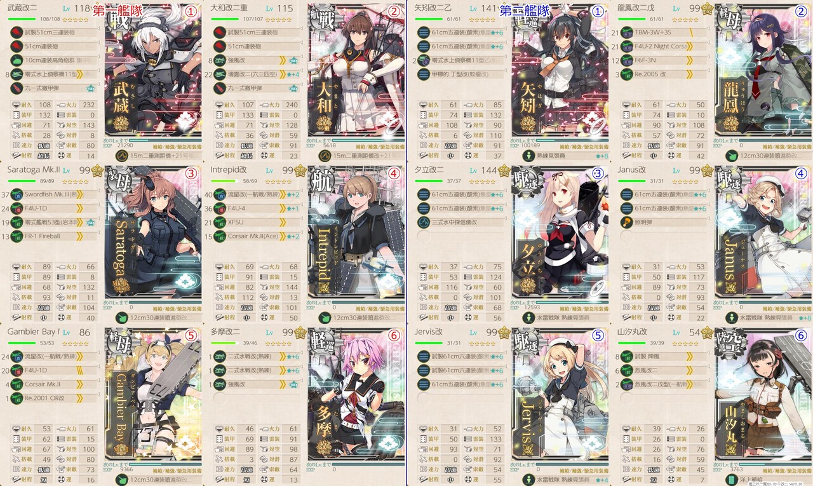Click 龍鳳改二戊's TBM-3W+3S aircraft icon
The height and width of the screenshot is (486, 813).
tap(627, 32)
